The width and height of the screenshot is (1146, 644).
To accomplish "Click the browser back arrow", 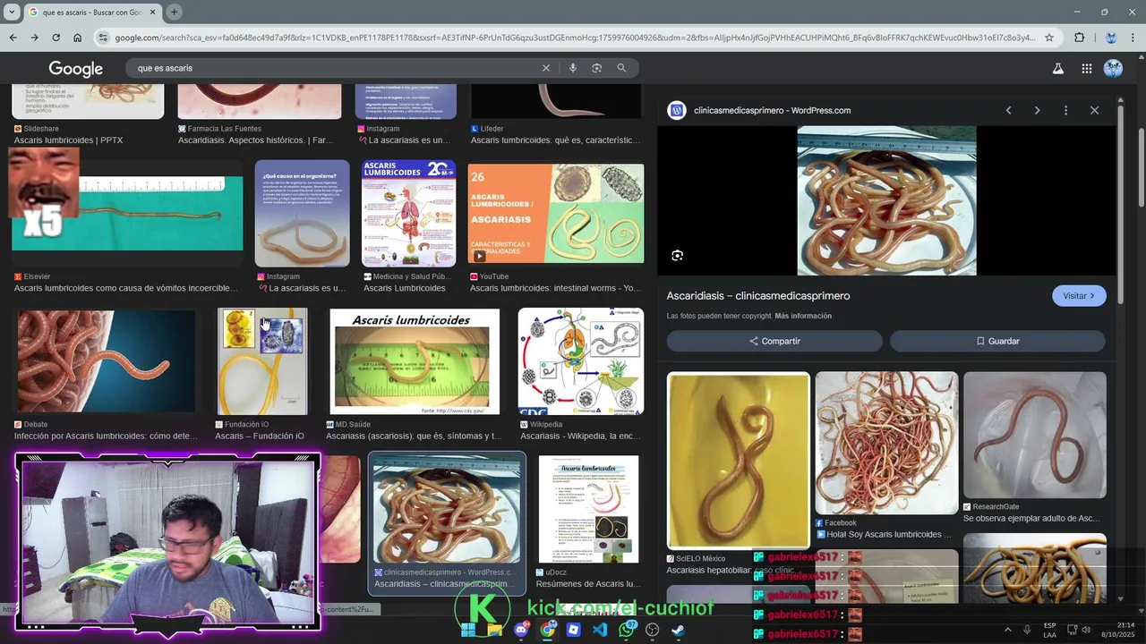I will pyautogui.click(x=13, y=38).
